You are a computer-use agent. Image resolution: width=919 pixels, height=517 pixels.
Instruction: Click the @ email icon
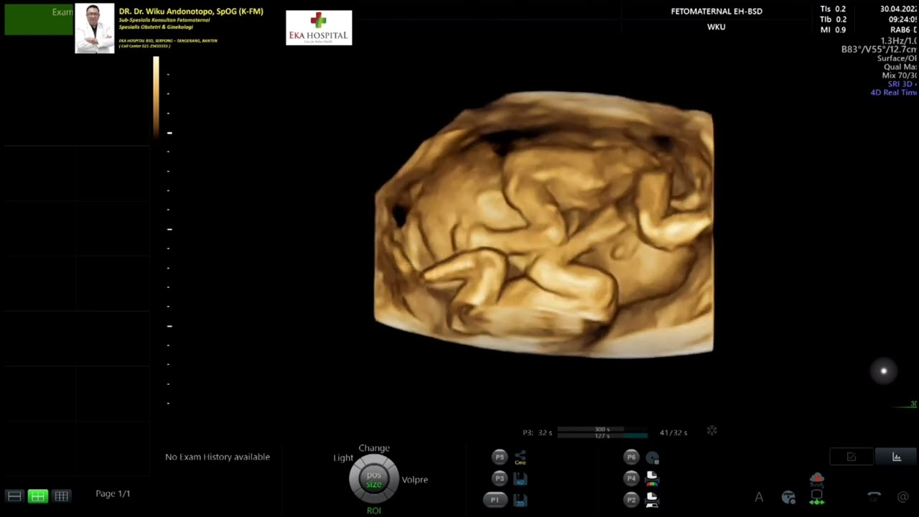click(902, 497)
